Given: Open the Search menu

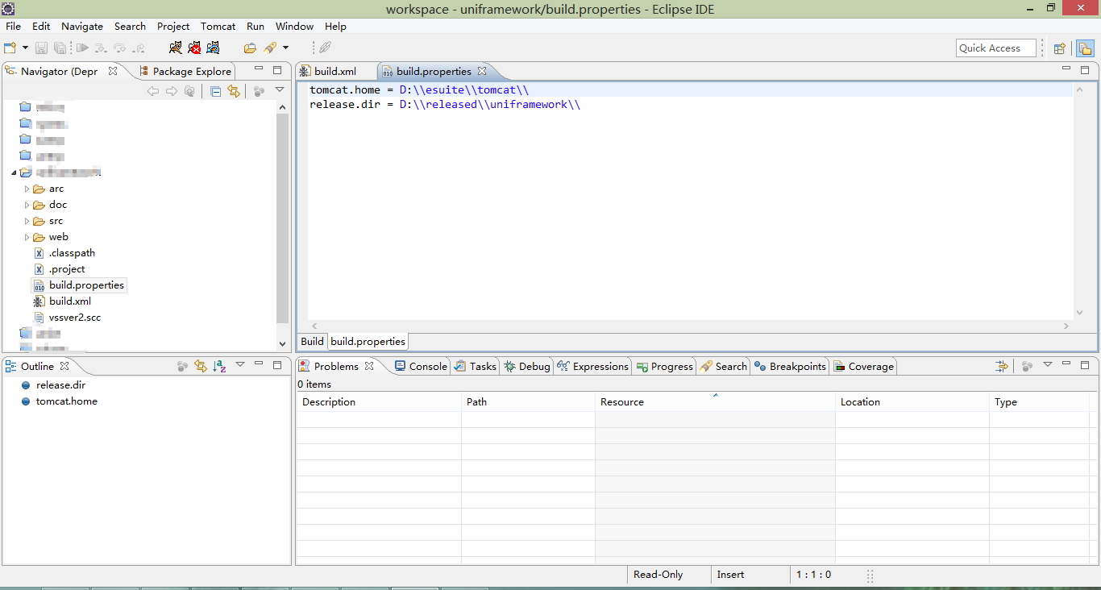Looking at the screenshot, I should (x=130, y=27).
